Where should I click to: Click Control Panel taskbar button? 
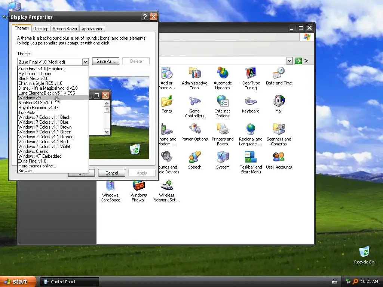[x=69, y=282]
